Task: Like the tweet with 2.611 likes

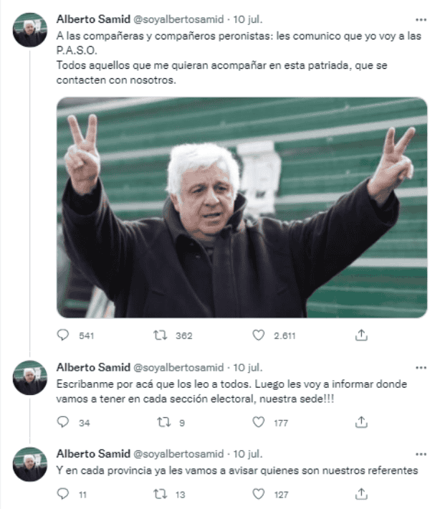Action: 259,335
